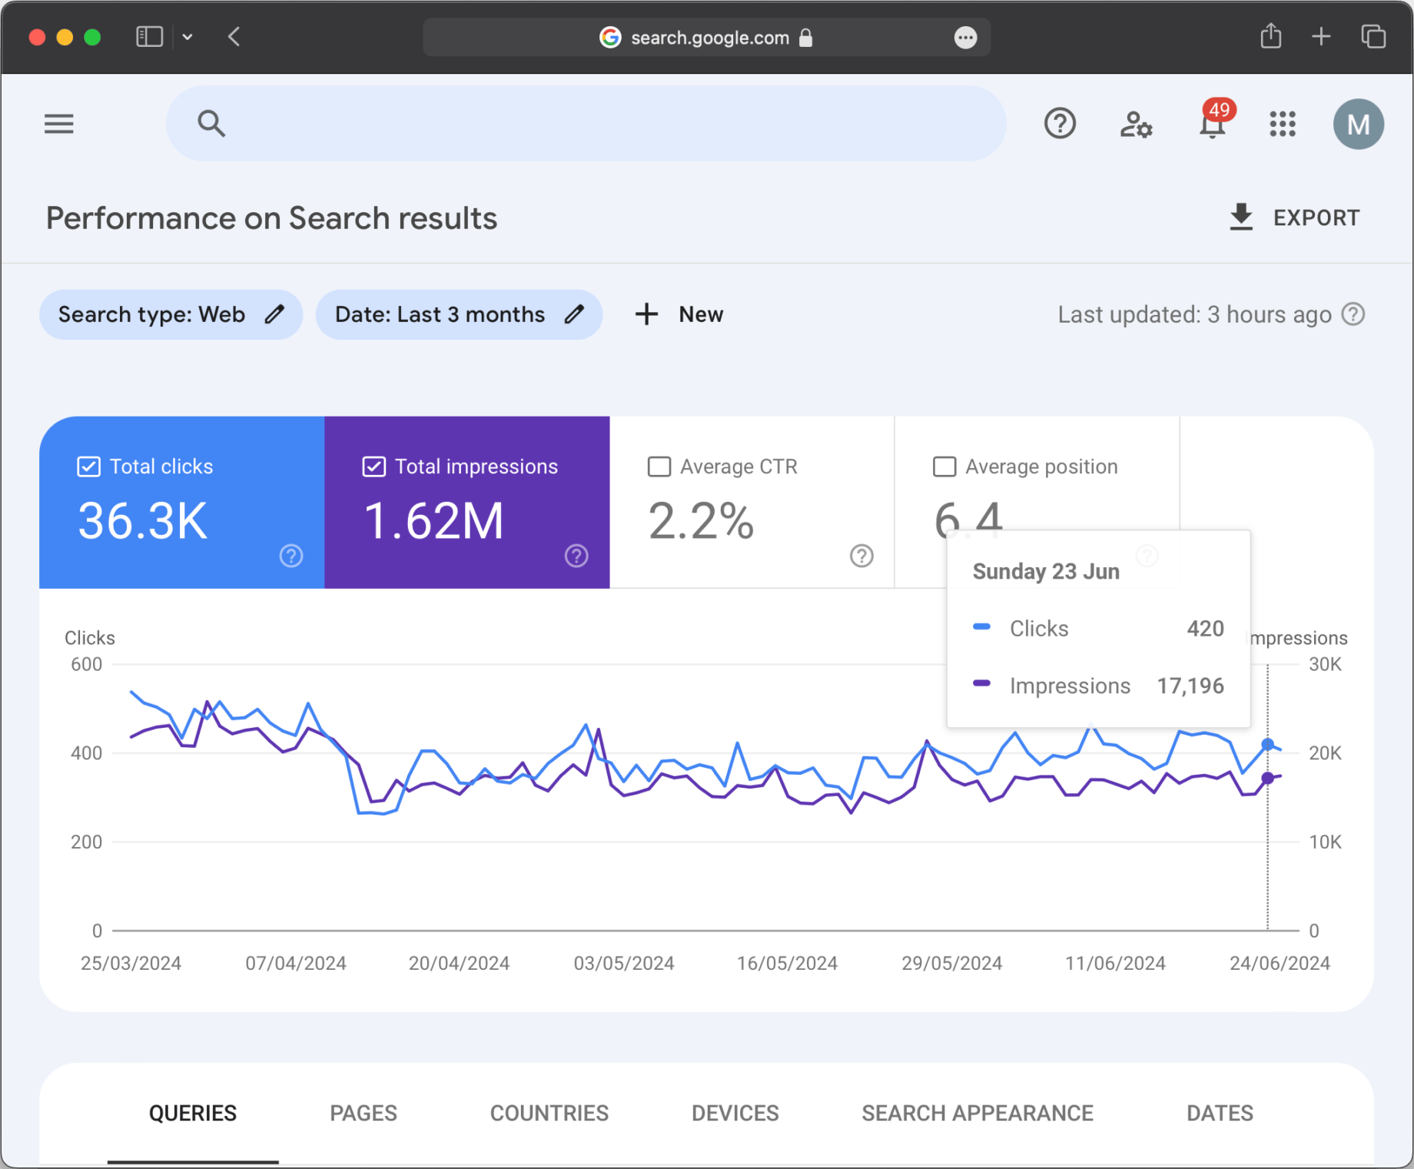Uncheck the Total impressions metric
Screen dimensions: 1414x1169
pyautogui.click(x=373, y=466)
